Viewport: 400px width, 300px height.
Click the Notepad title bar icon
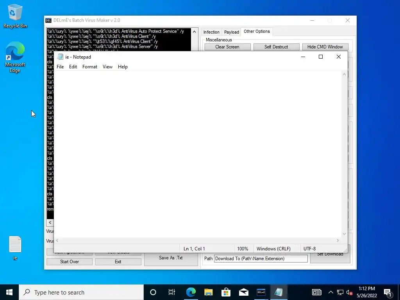pos(61,57)
